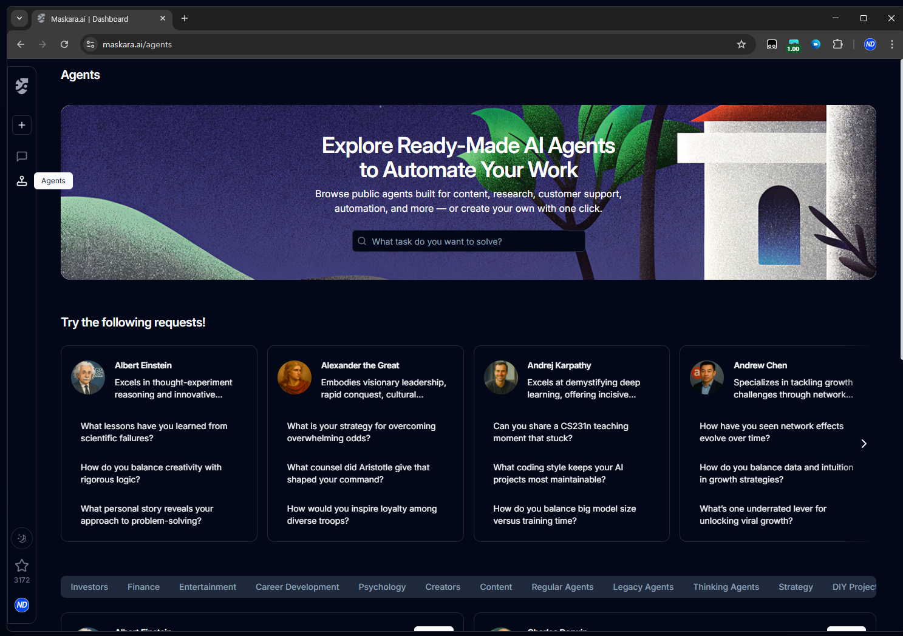Click the Alexander the Great card title
Screen dimensions: 903x636
pos(360,365)
